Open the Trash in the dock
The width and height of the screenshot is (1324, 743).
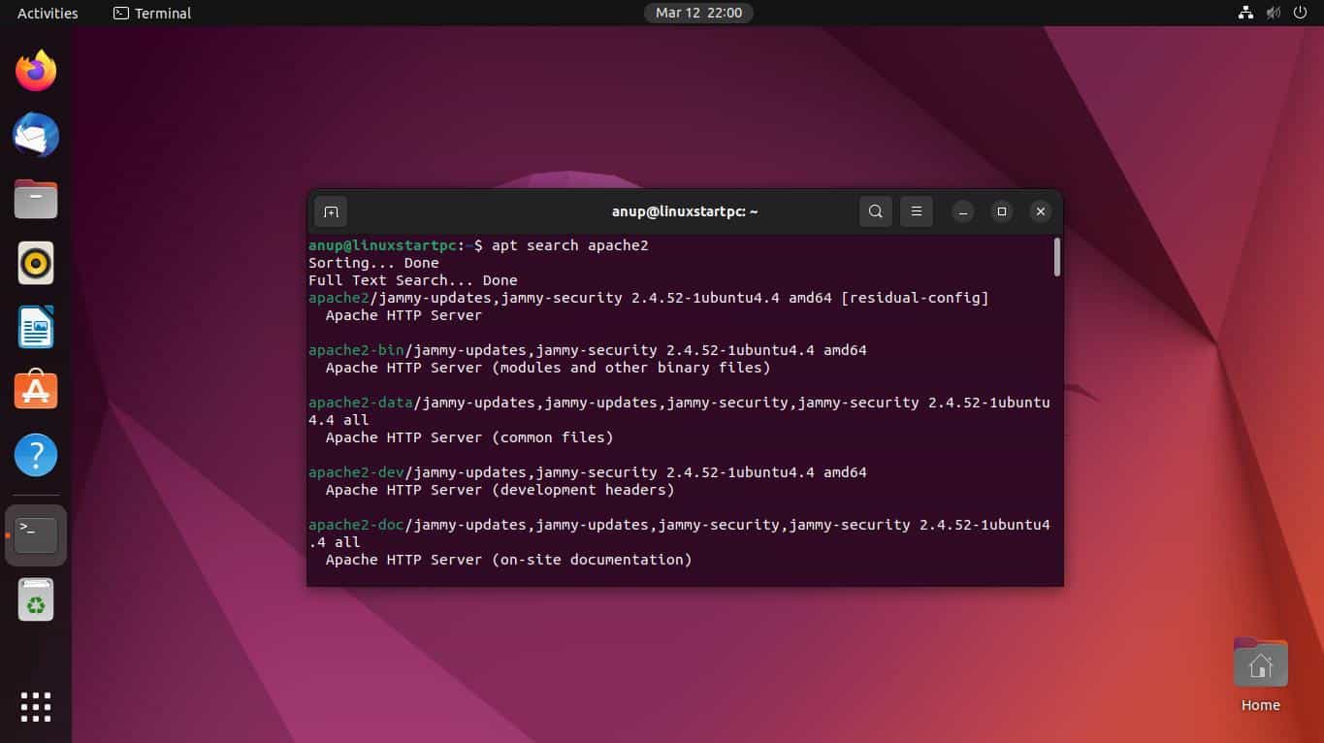[x=36, y=599]
